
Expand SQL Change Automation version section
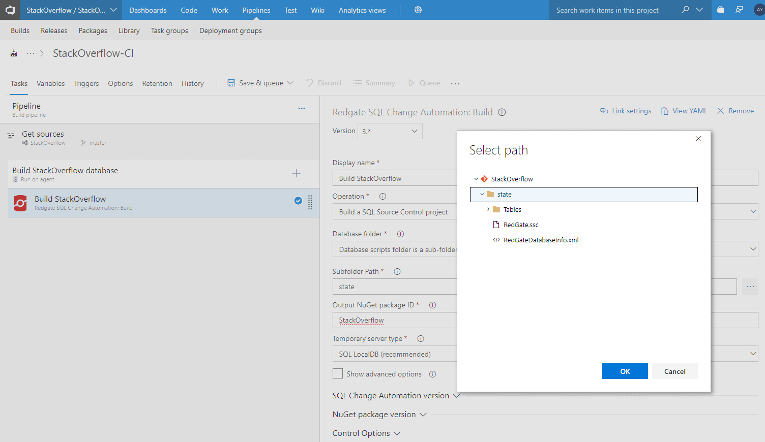click(396, 396)
